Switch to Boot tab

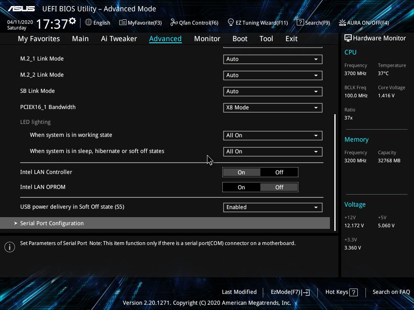240,38
